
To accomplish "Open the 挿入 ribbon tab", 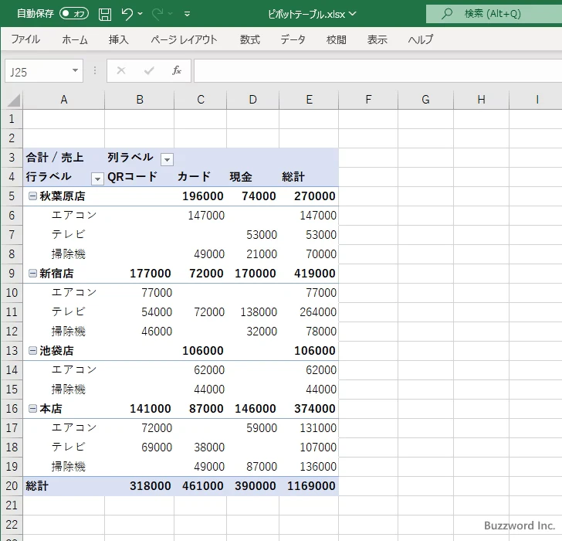I will coord(119,39).
